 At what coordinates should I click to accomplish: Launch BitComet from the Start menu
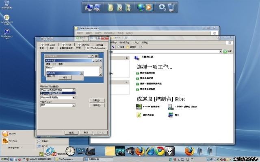10,134
